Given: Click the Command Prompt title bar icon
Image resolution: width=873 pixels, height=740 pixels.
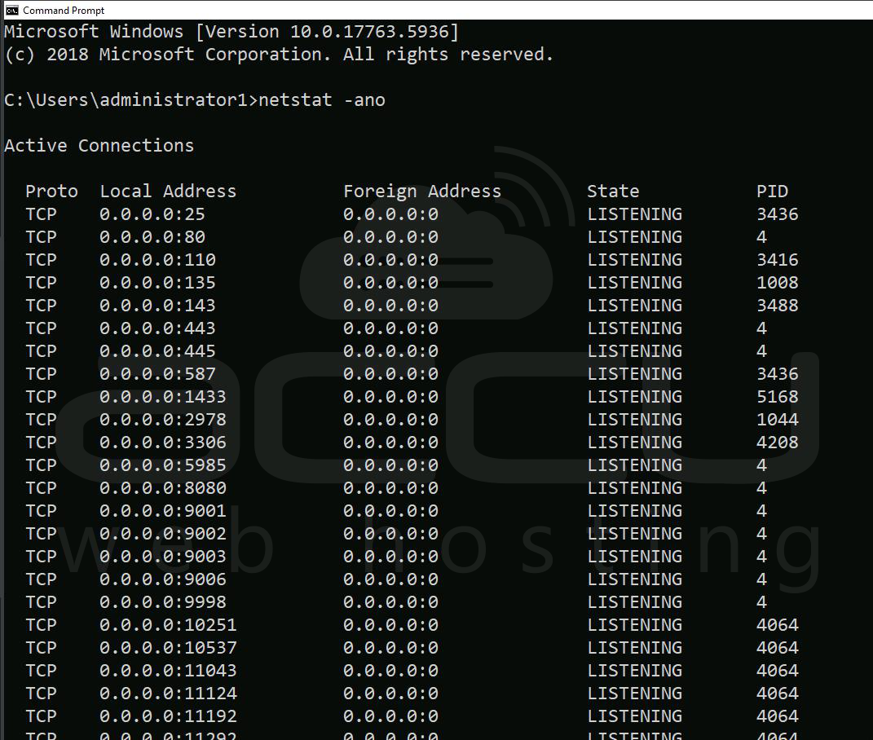Looking at the screenshot, I should click(x=11, y=11).
